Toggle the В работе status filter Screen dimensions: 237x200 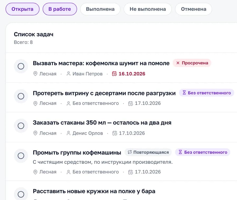point(60,9)
